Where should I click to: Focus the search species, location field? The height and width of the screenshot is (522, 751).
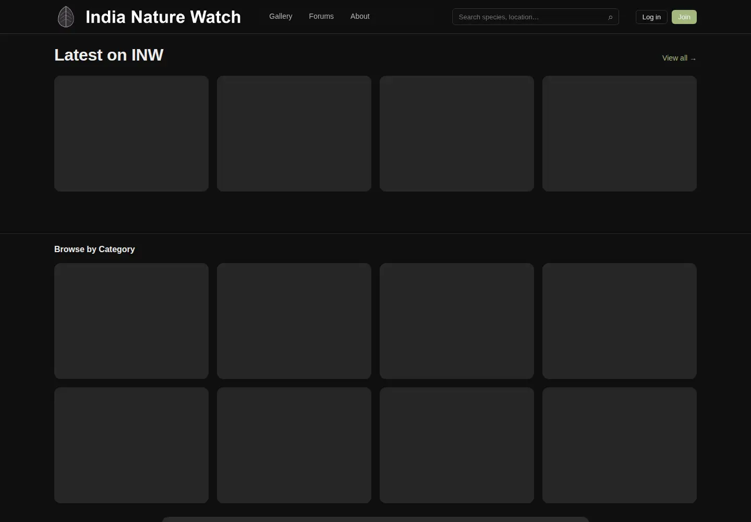coord(535,17)
